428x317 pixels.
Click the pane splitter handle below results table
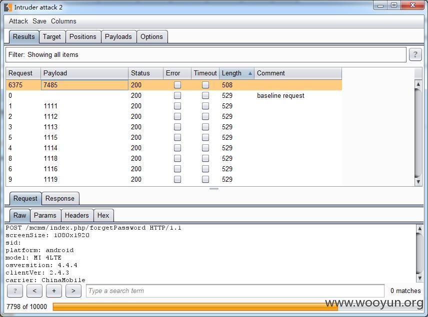click(214, 189)
